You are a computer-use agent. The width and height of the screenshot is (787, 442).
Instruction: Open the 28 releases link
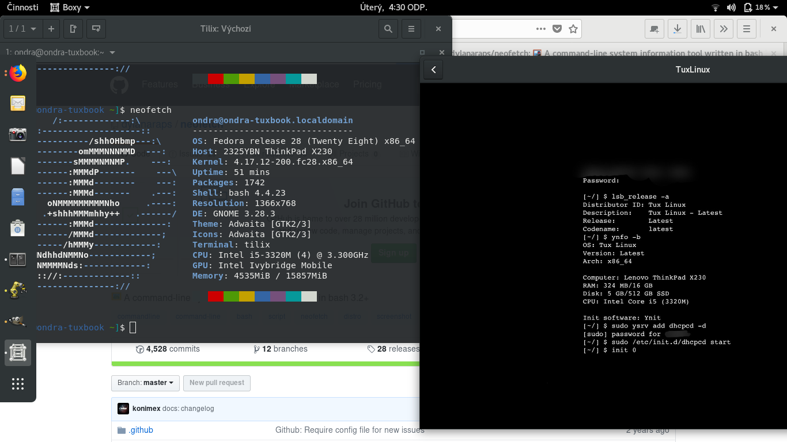point(393,349)
